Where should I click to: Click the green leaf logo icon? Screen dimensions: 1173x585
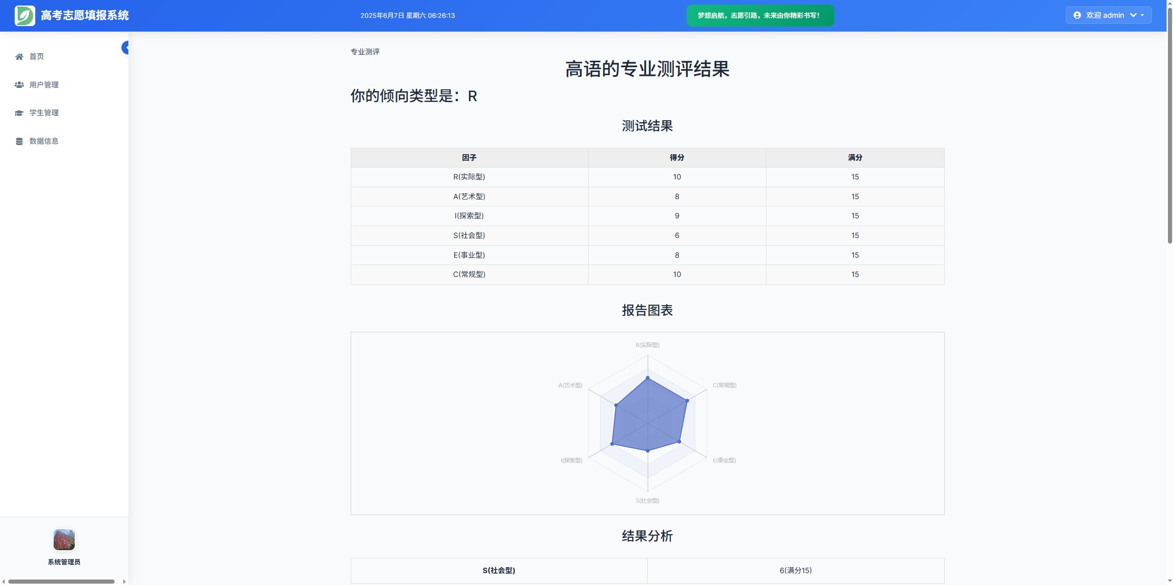25,16
